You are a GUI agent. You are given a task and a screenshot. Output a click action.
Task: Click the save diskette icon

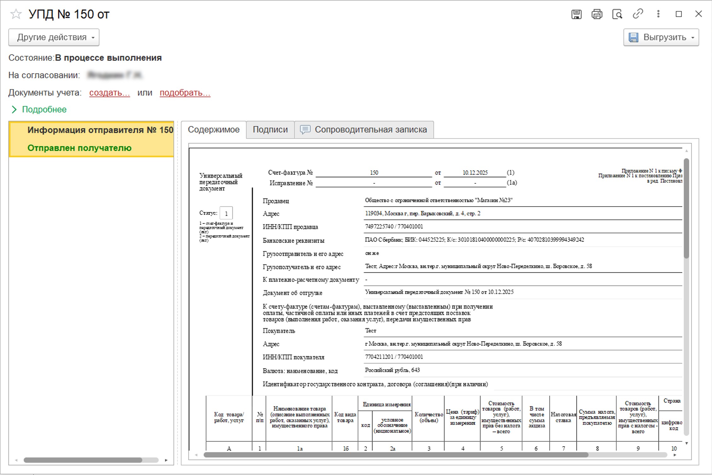point(576,14)
